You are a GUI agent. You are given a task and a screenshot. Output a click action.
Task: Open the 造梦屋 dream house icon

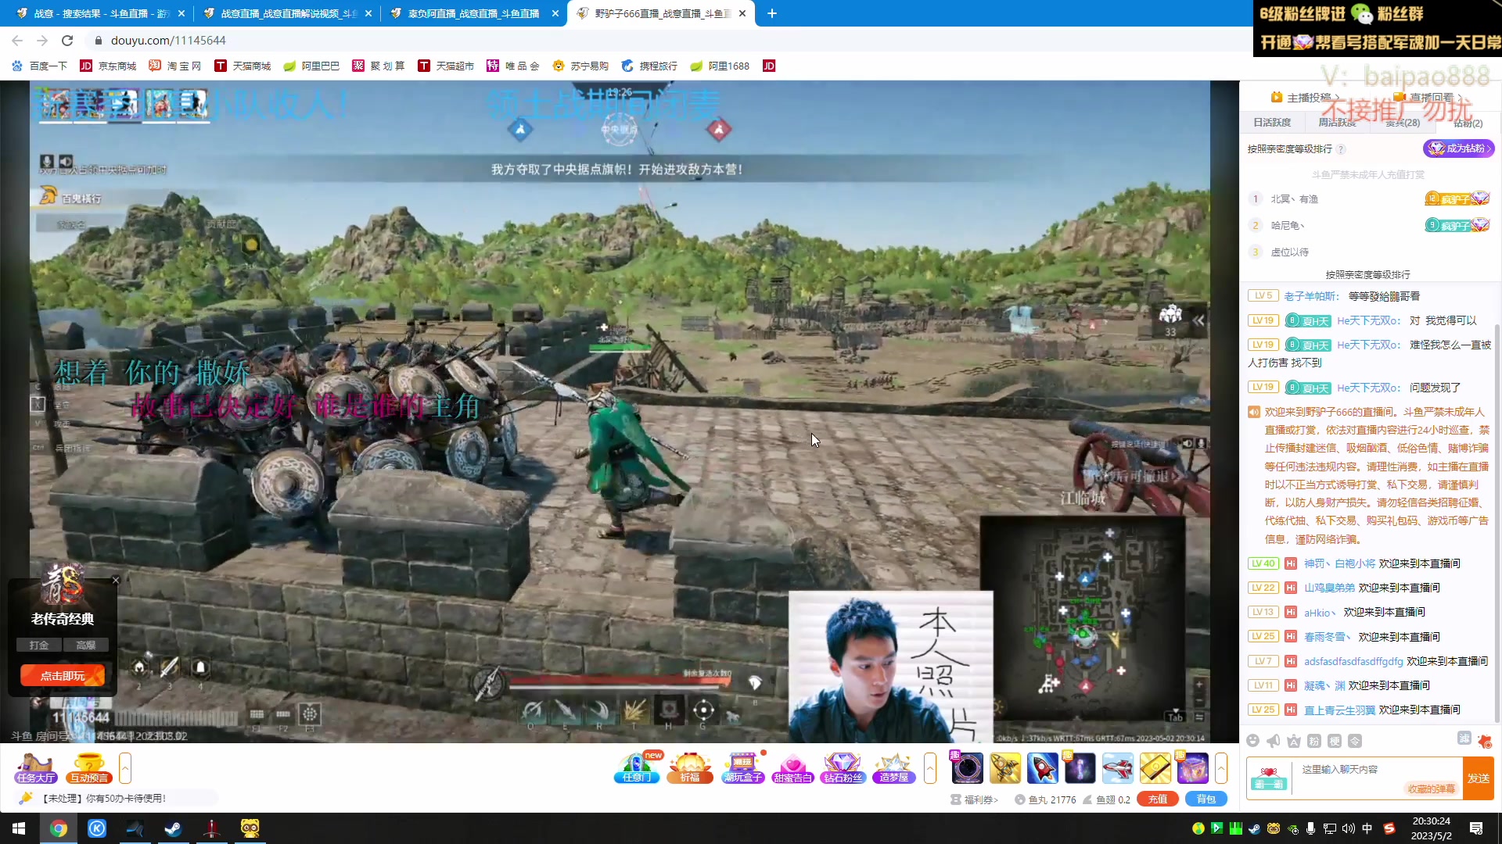tap(894, 768)
